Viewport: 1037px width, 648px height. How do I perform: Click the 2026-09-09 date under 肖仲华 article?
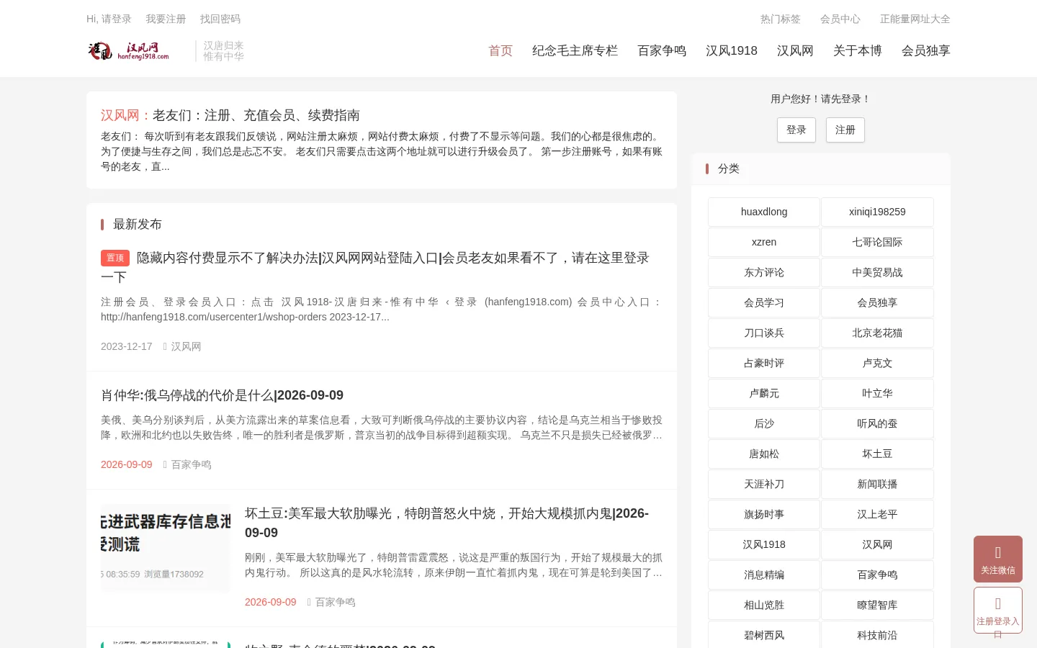tap(127, 464)
